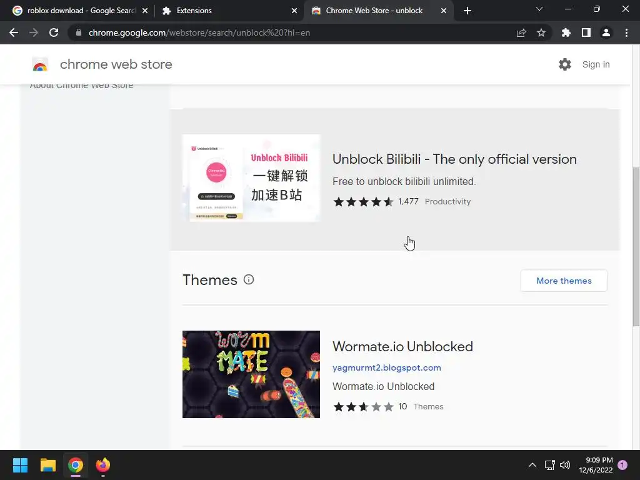Click the More themes button

point(564,281)
